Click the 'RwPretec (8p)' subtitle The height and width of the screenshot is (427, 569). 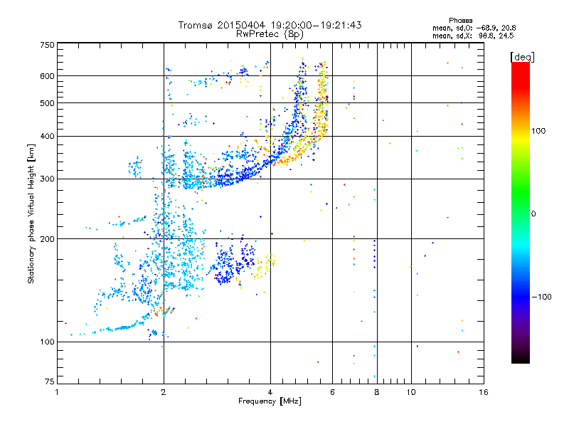point(270,34)
